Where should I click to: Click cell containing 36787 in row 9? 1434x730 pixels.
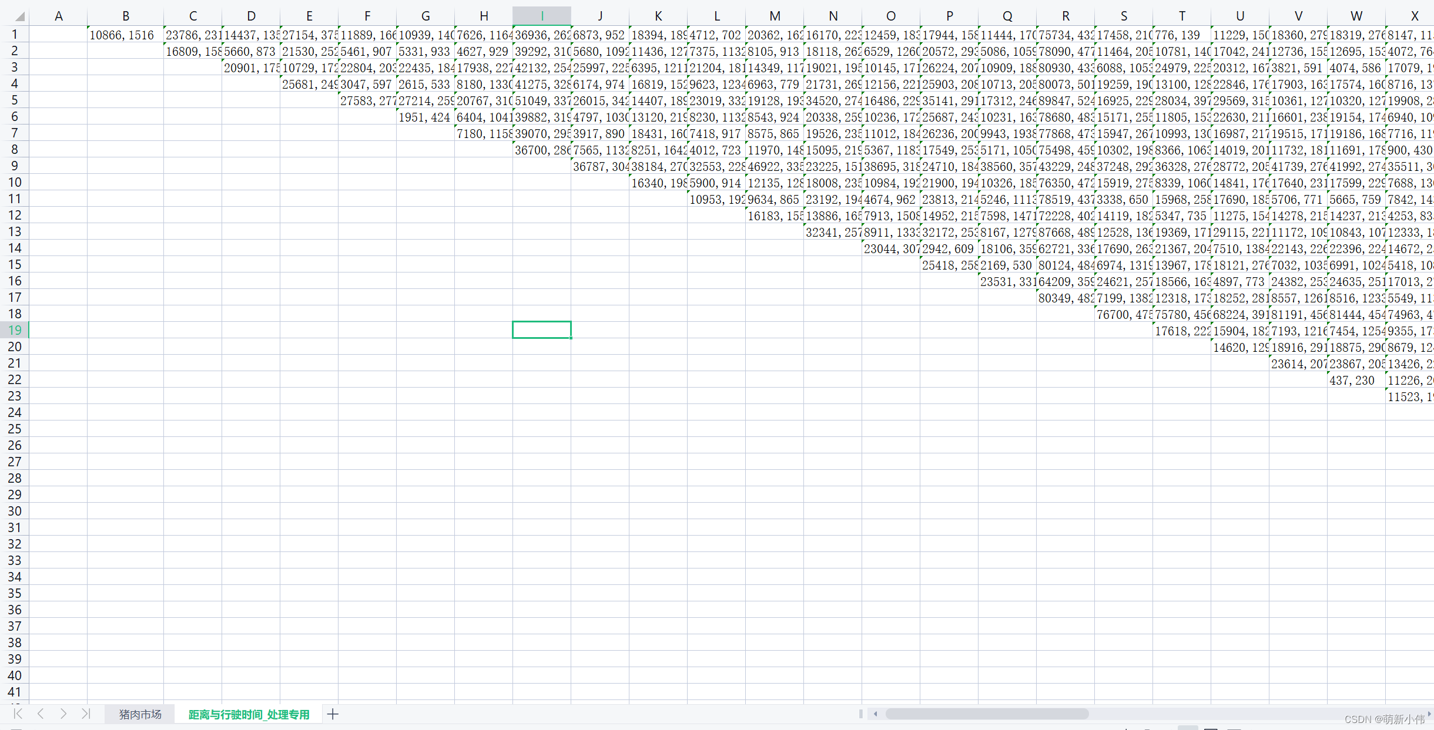[x=600, y=166]
